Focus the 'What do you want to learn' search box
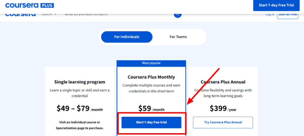Image resolution: width=304 pixels, height=136 pixels. [117, 15]
